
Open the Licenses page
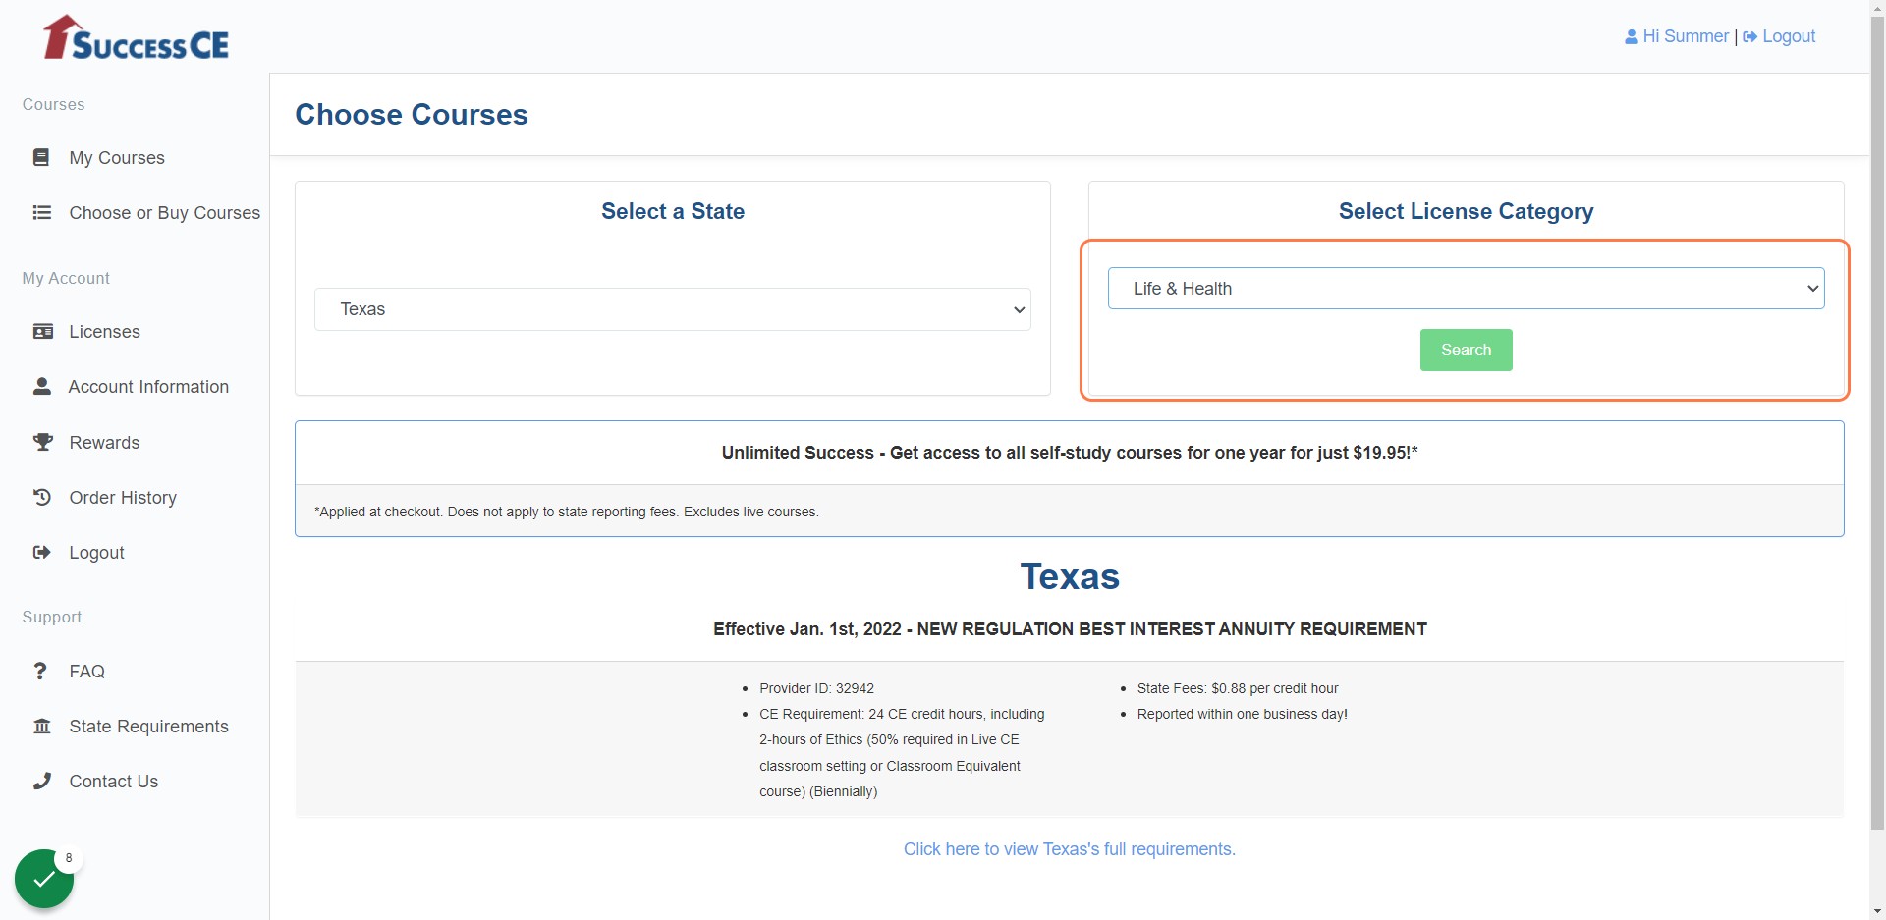click(x=105, y=332)
